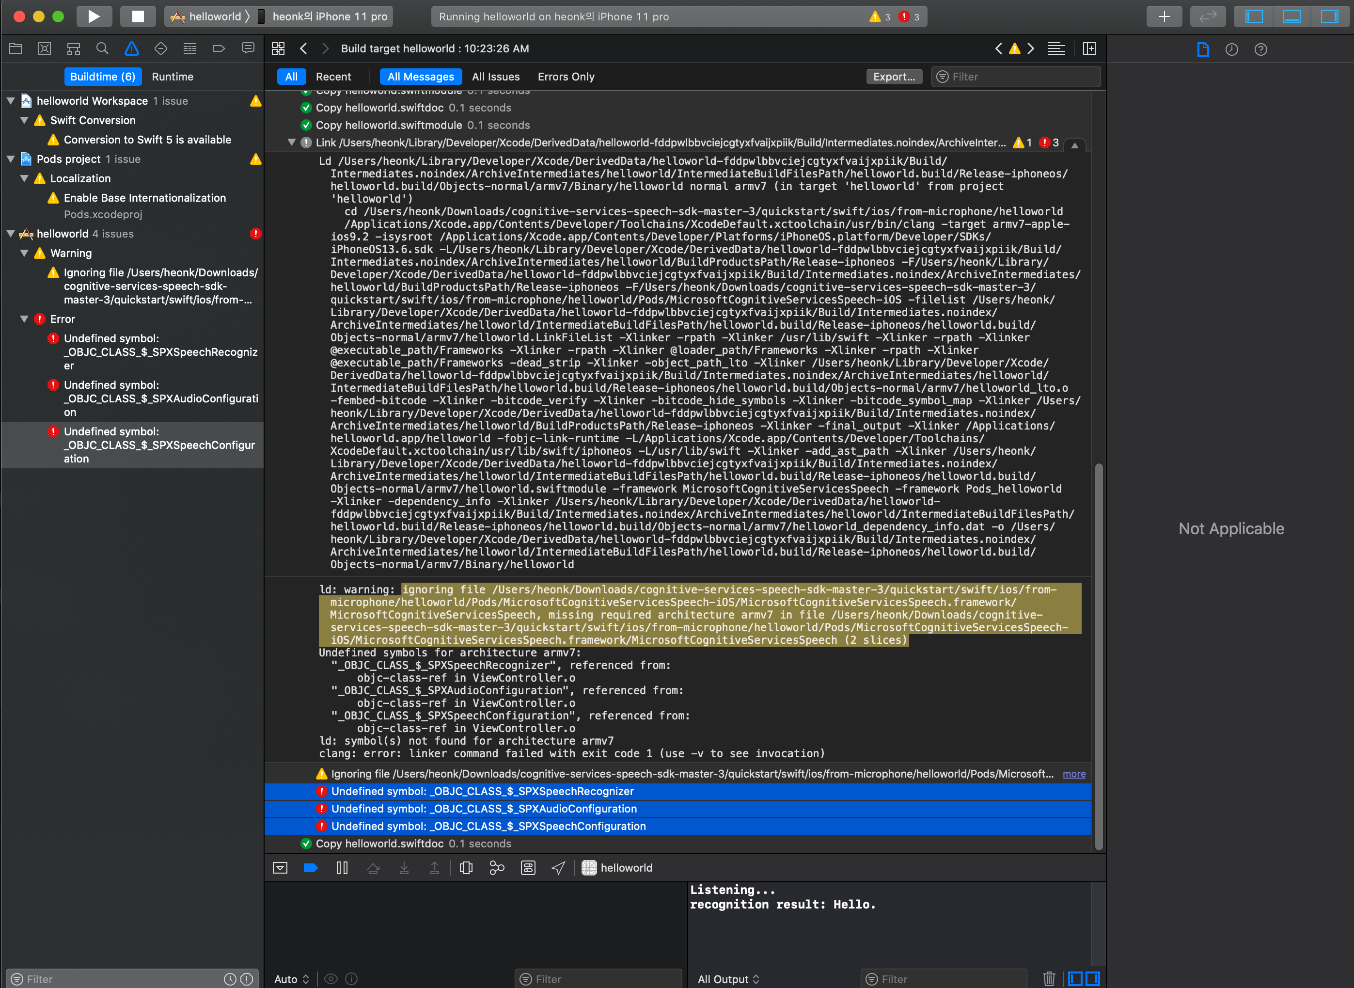Click the Simulate Location paper-plane icon
The width and height of the screenshot is (1354, 988).
557,868
